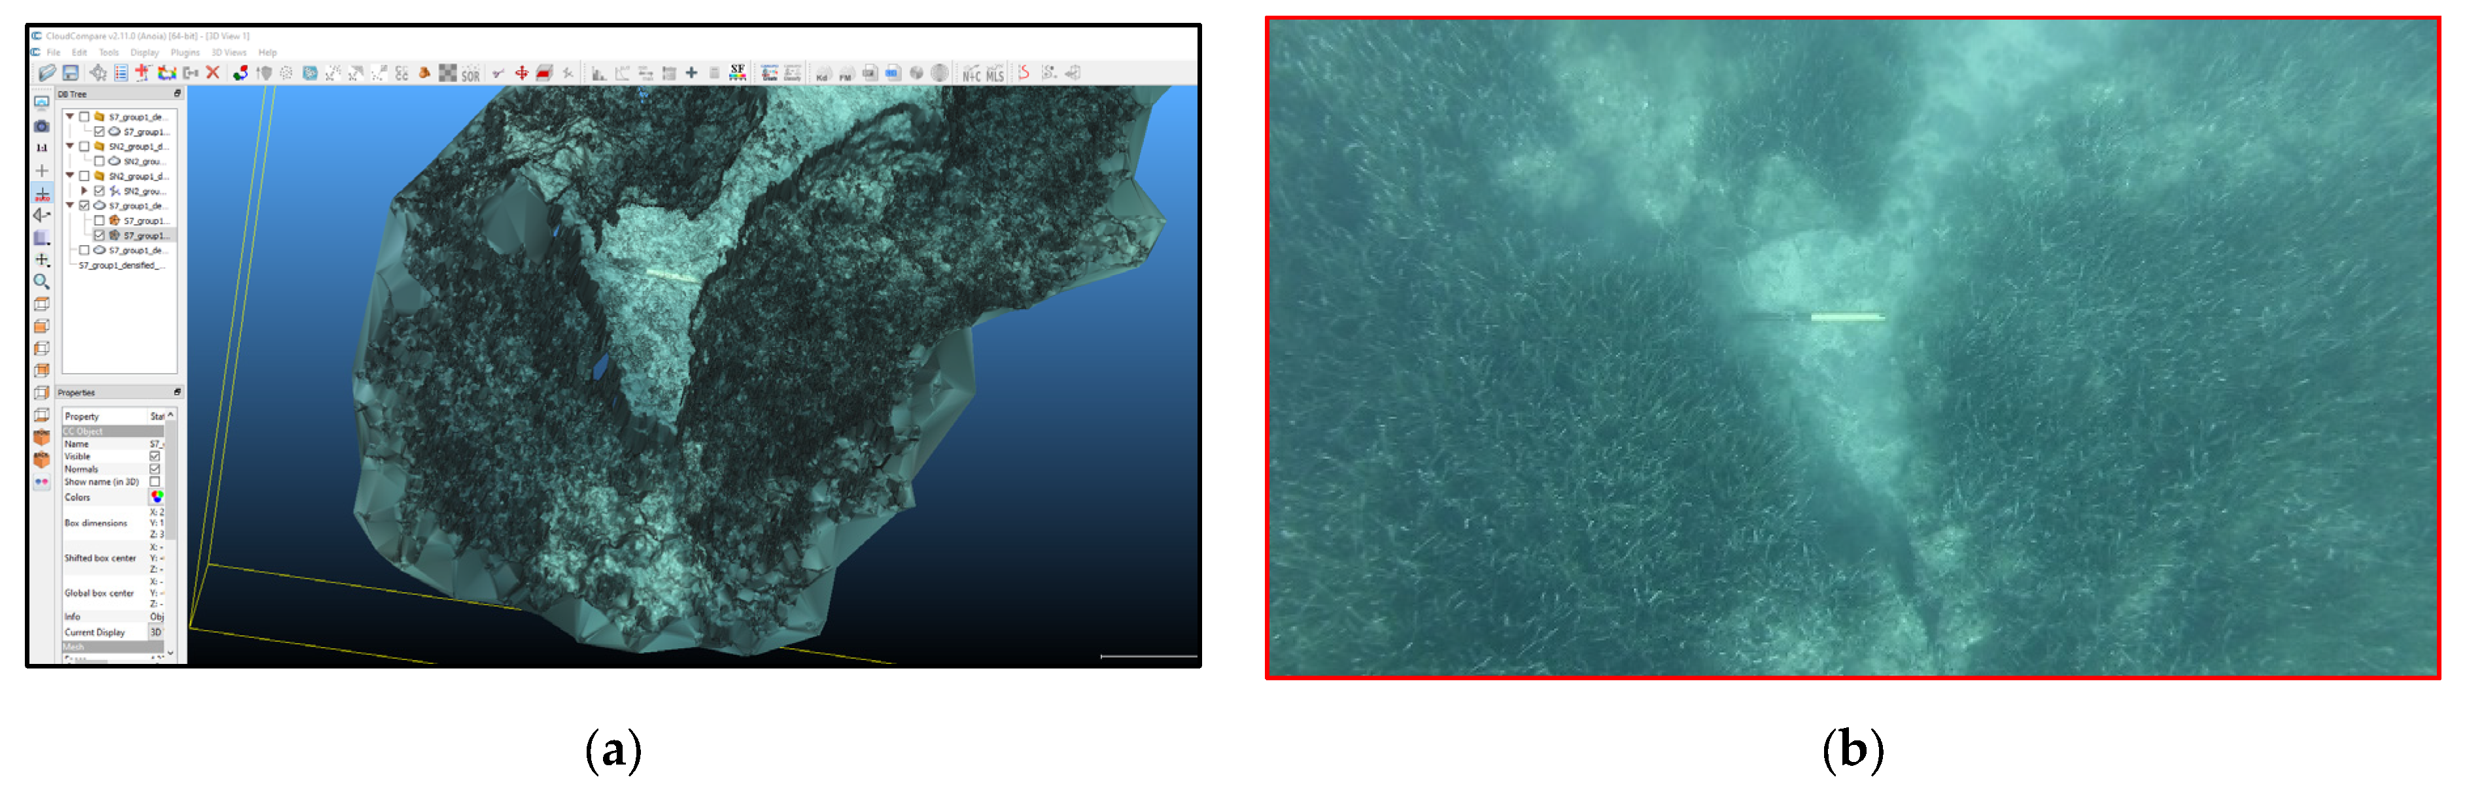This screenshot has height=792, width=2465.
Task: Click the Save file disk icon
Action: 71,74
